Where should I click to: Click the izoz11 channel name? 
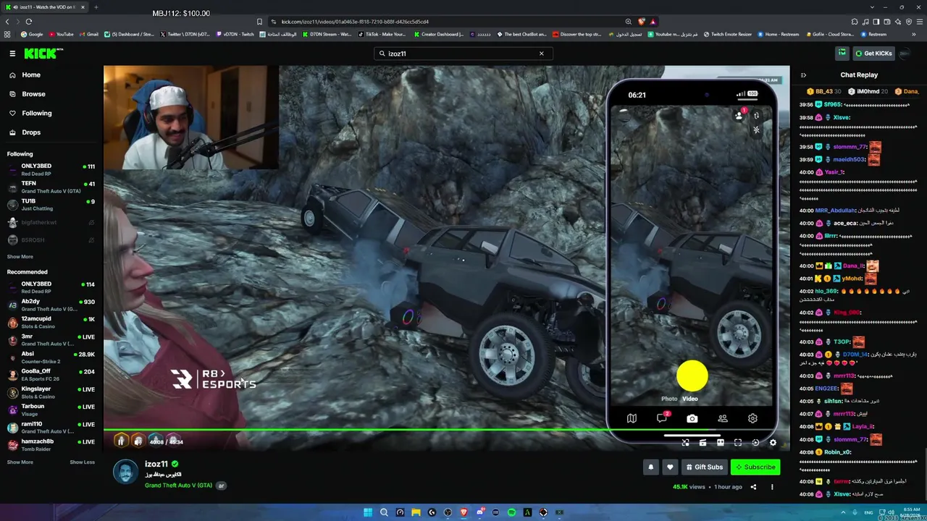tap(156, 464)
